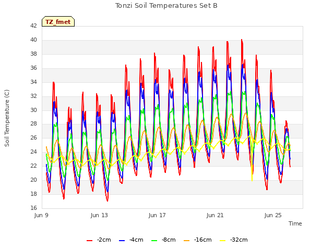Click the Jun 17 x-axis tick label
Screen dimensions: 334x250
point(157,215)
